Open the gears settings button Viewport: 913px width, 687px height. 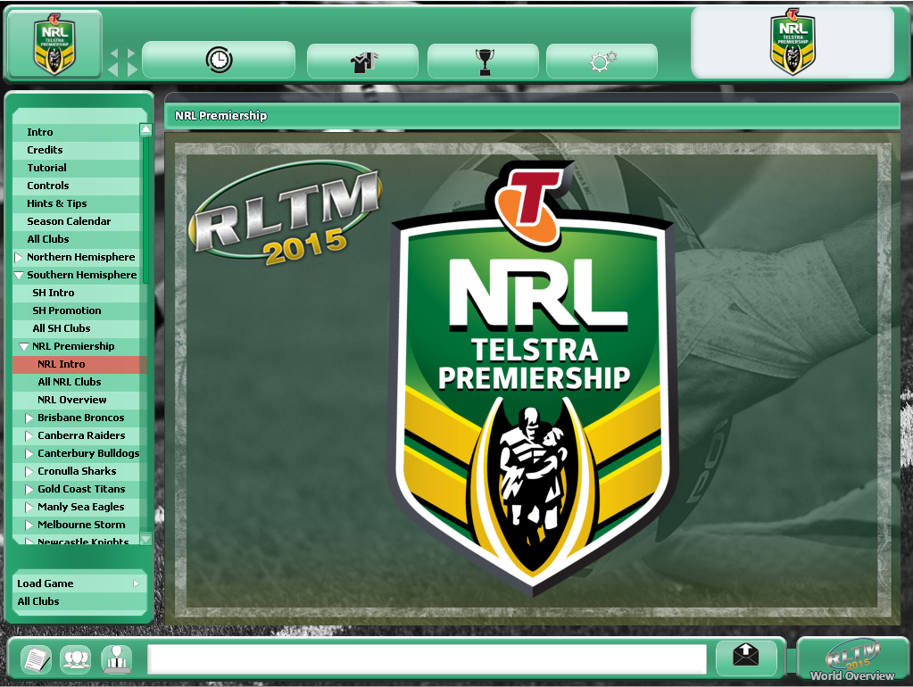602,61
